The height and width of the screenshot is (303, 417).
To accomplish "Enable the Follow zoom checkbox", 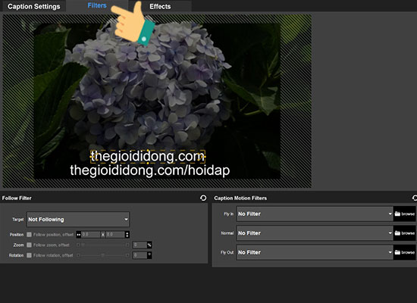I will tap(29, 245).
